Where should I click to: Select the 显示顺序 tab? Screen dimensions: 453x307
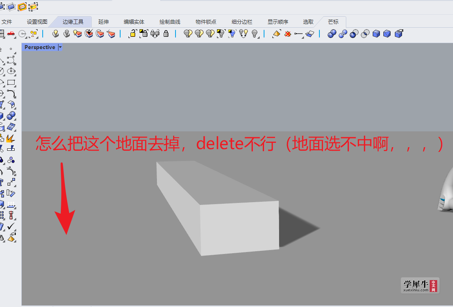click(x=277, y=22)
